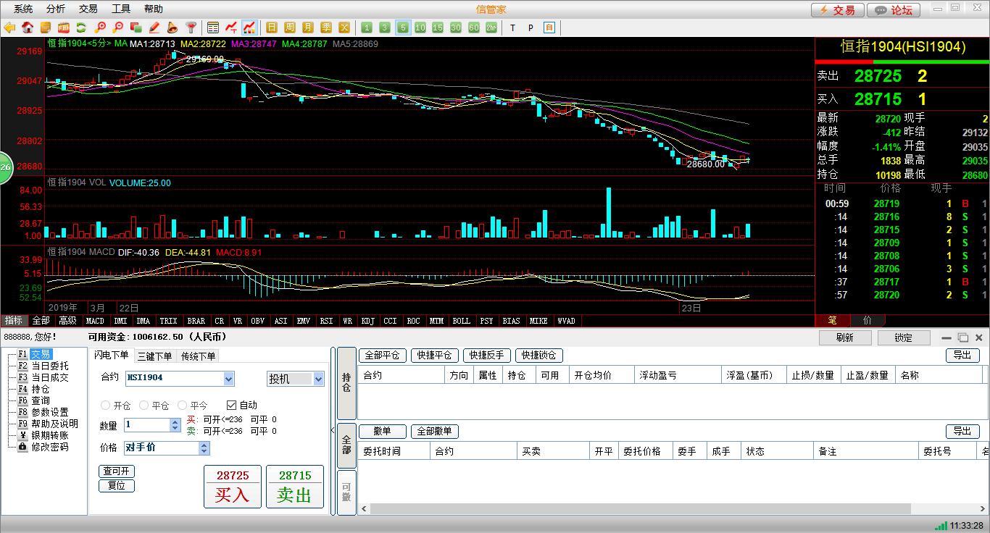Switch to the 三键下单 tab
The width and height of the screenshot is (990, 533).
(x=155, y=356)
